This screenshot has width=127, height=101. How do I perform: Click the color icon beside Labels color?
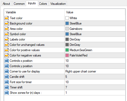[x=7, y=39]
